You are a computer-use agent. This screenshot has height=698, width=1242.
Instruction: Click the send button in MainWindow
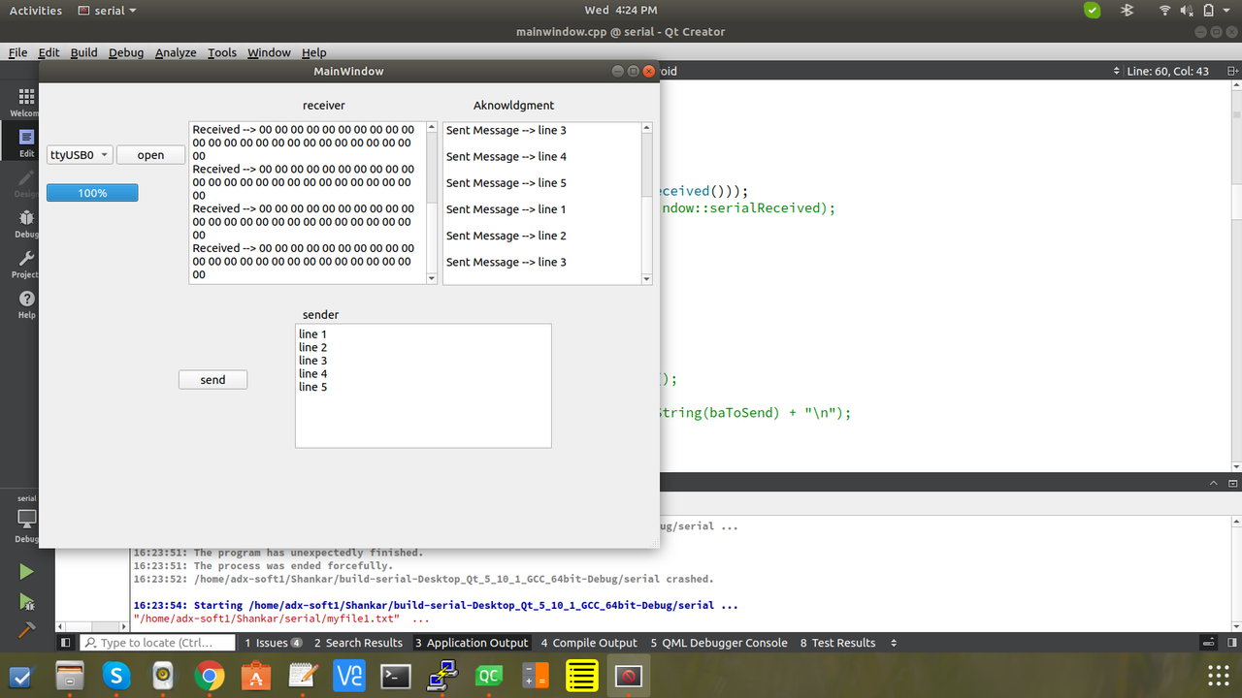pyautogui.click(x=212, y=380)
